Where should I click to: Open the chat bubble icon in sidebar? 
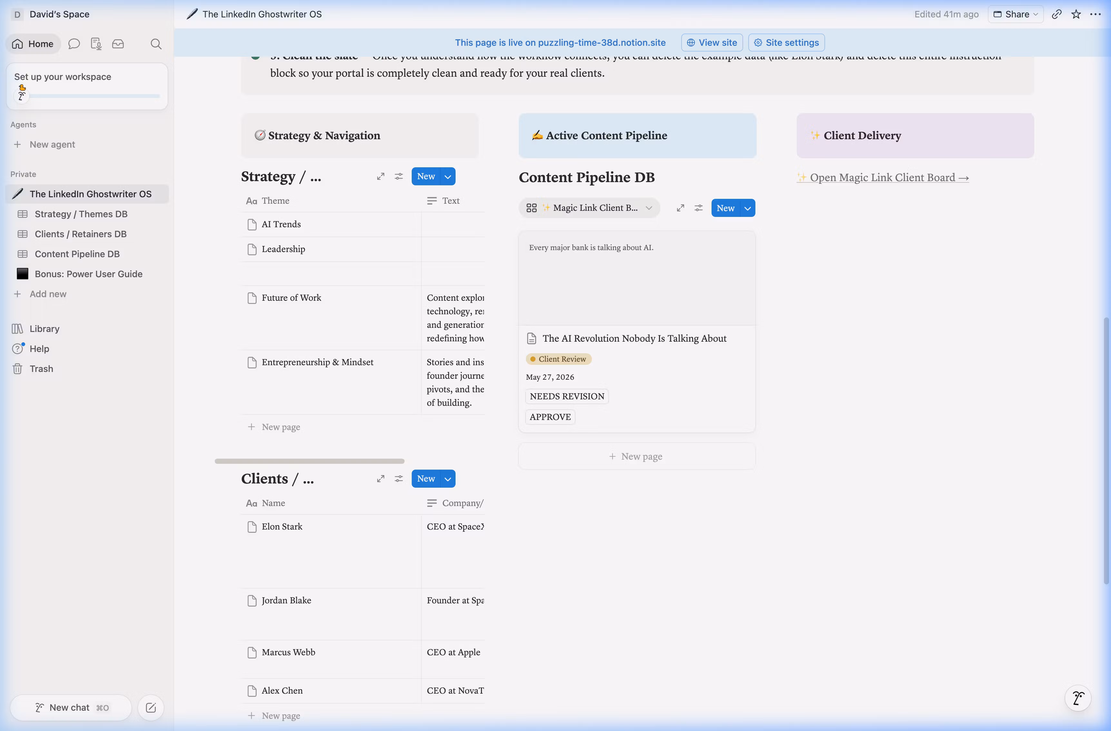click(x=74, y=44)
